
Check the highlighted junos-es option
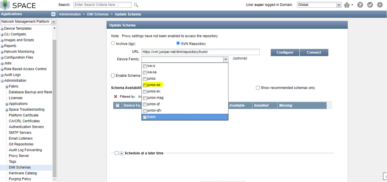tap(145, 85)
